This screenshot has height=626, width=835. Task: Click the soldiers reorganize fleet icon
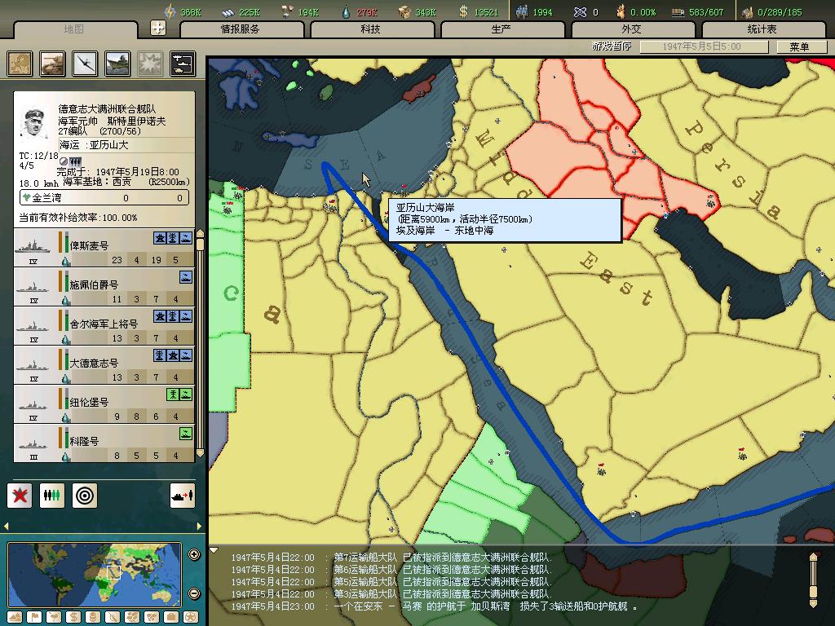tap(52, 495)
